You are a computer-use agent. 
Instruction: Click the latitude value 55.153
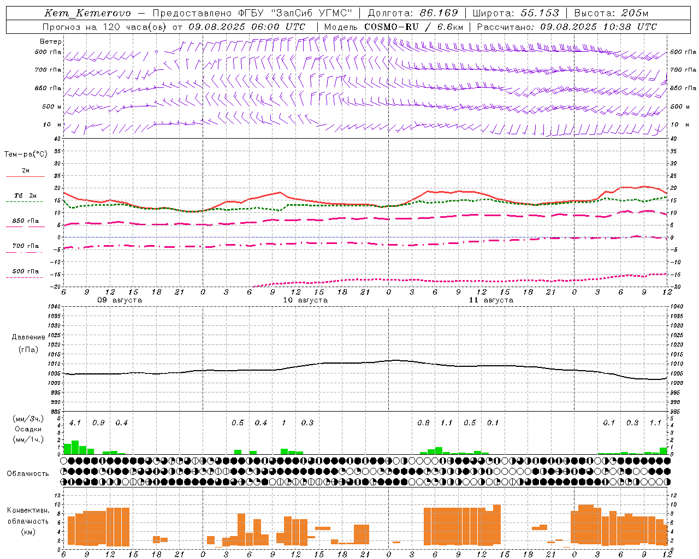tap(540, 13)
